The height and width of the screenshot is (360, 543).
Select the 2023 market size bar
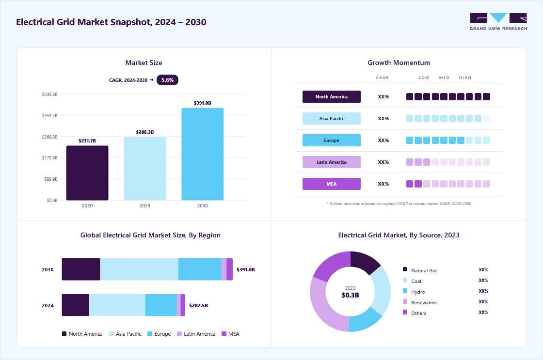pyautogui.click(x=145, y=169)
